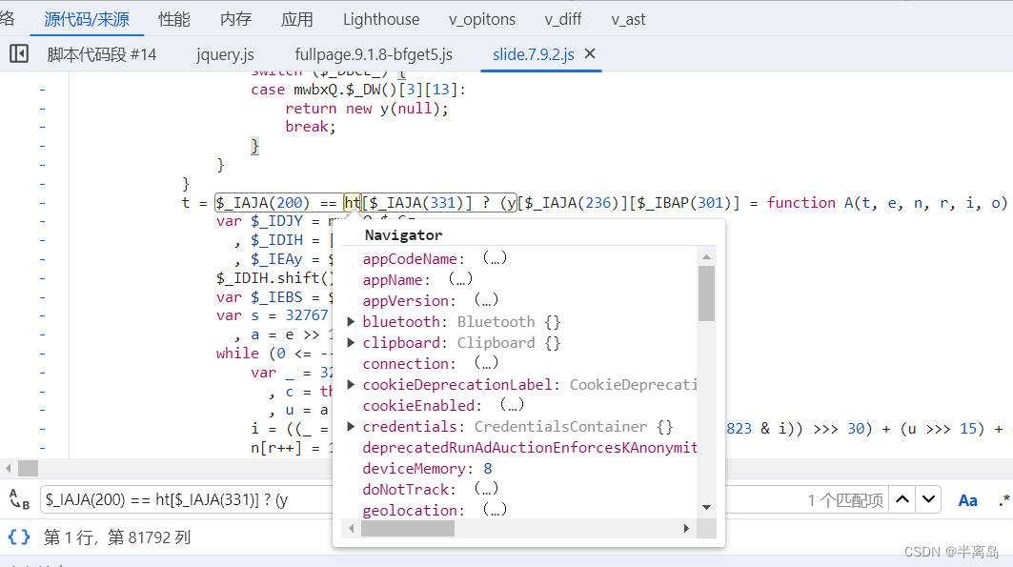1013x567 pixels.
Task: Click the replace toggle icon in search bar
Action: (19, 499)
